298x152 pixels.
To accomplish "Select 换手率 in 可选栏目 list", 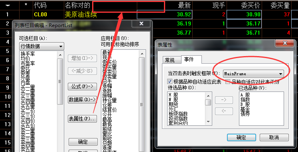I will 28,54.
